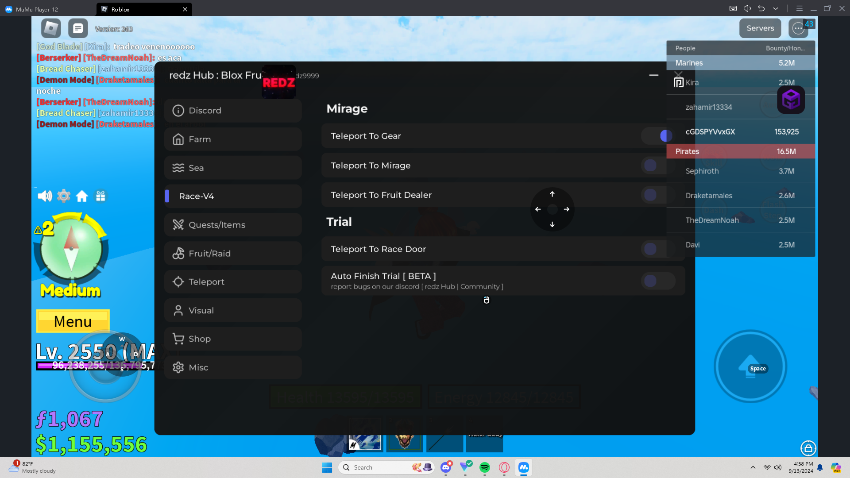Select the Race-V4 sidebar tab
This screenshot has width=850, height=478.
pos(233,196)
